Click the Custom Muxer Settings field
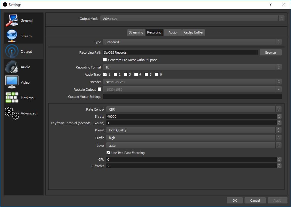Viewport: 291px width, 207px height. pyautogui.click(x=192, y=96)
